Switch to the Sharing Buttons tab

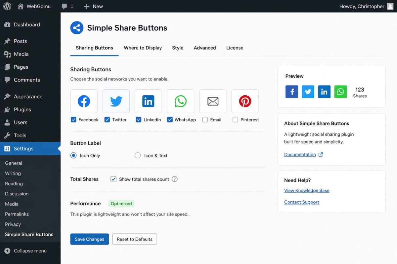point(94,48)
